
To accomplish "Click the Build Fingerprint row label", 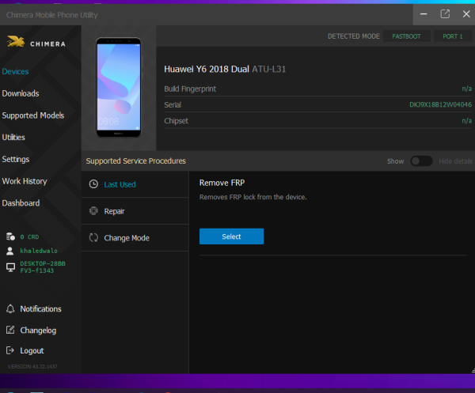I will [x=190, y=89].
